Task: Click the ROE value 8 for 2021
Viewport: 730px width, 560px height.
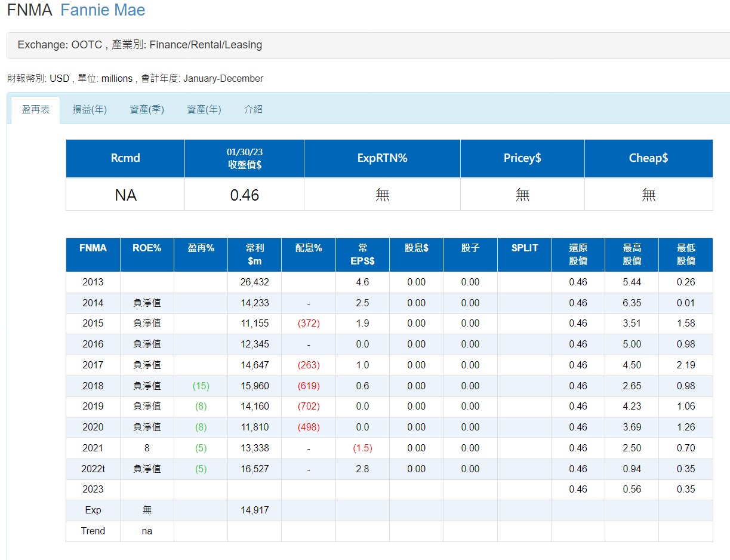Action: click(x=147, y=448)
